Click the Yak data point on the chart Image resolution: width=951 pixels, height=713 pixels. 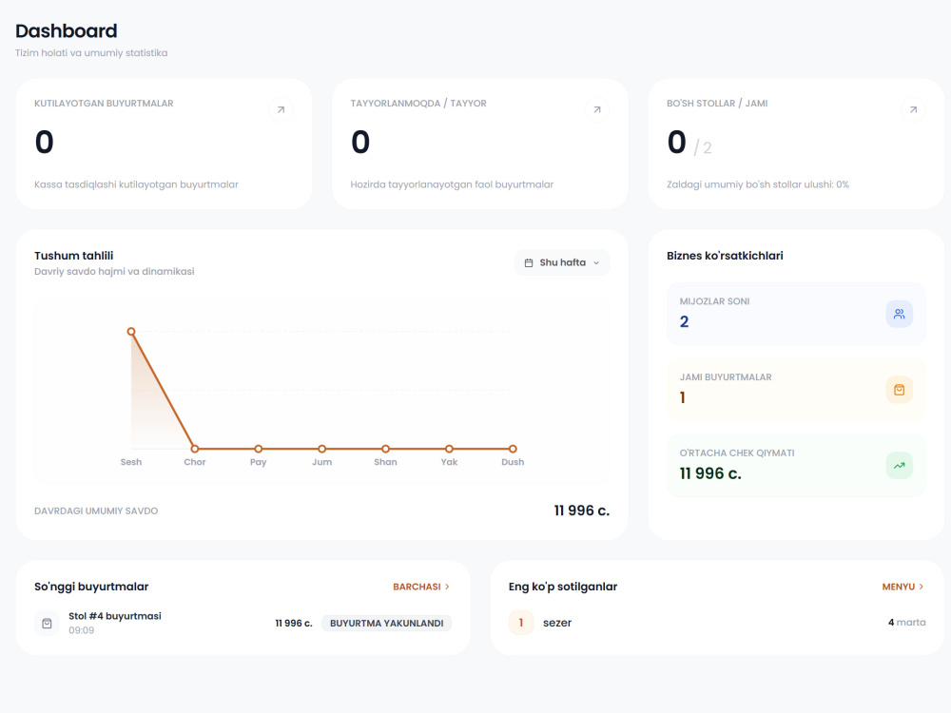(x=450, y=449)
